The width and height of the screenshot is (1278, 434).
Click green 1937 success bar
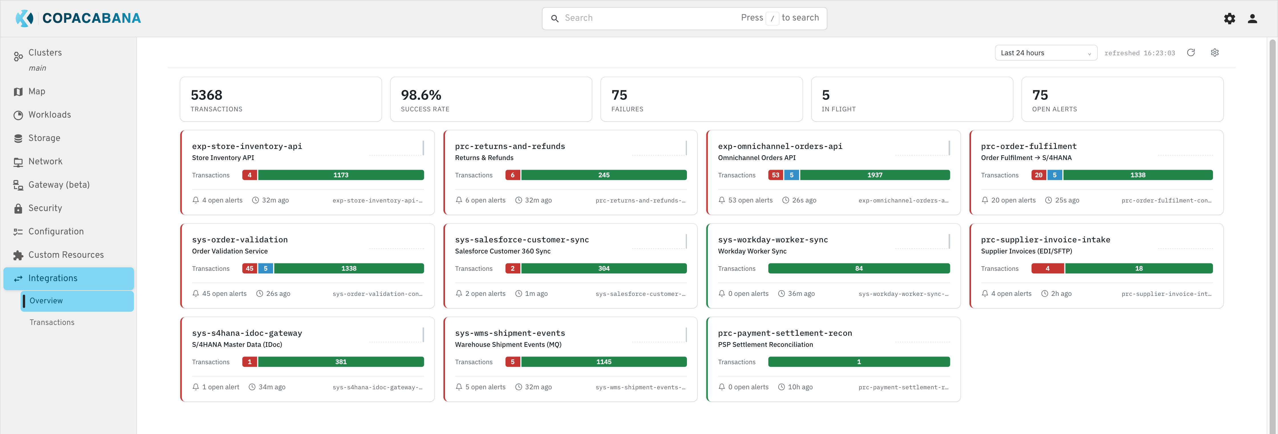coord(875,175)
